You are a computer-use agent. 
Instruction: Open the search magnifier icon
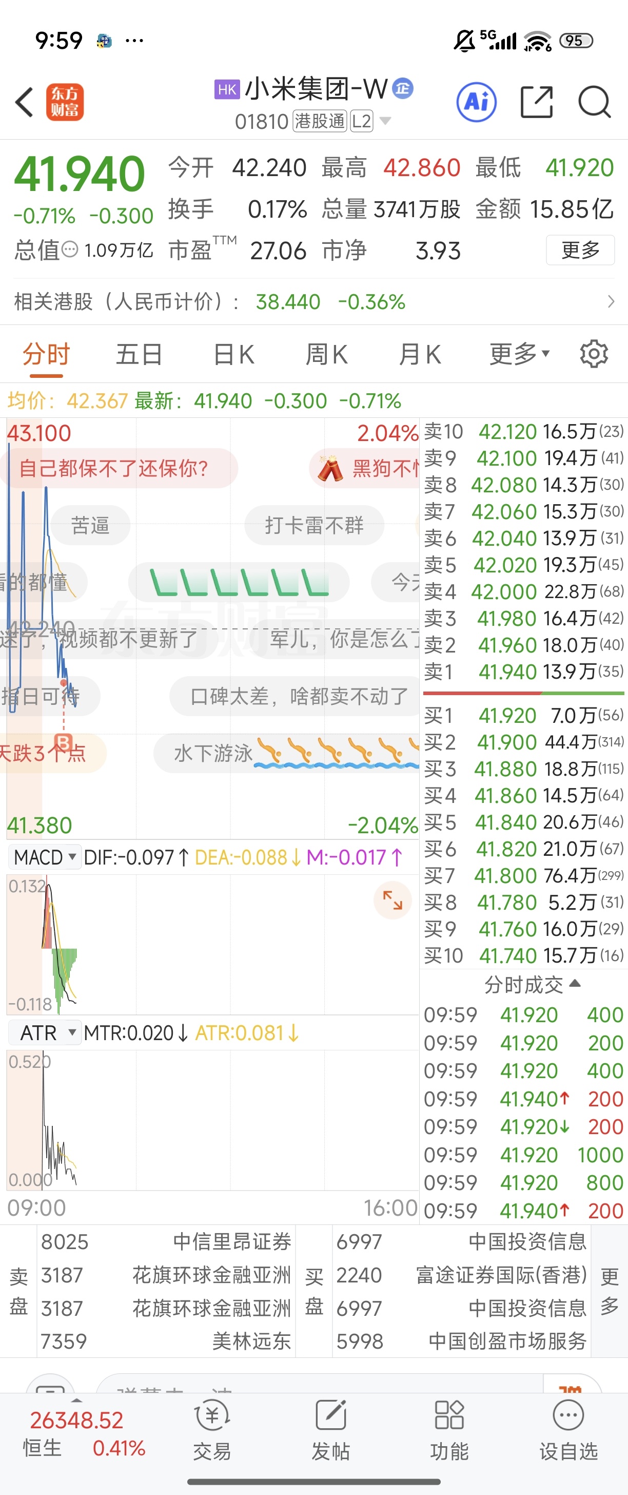tap(594, 102)
